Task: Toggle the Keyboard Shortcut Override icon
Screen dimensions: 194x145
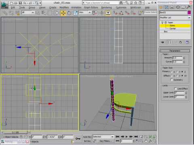Action: [x=108, y=13]
